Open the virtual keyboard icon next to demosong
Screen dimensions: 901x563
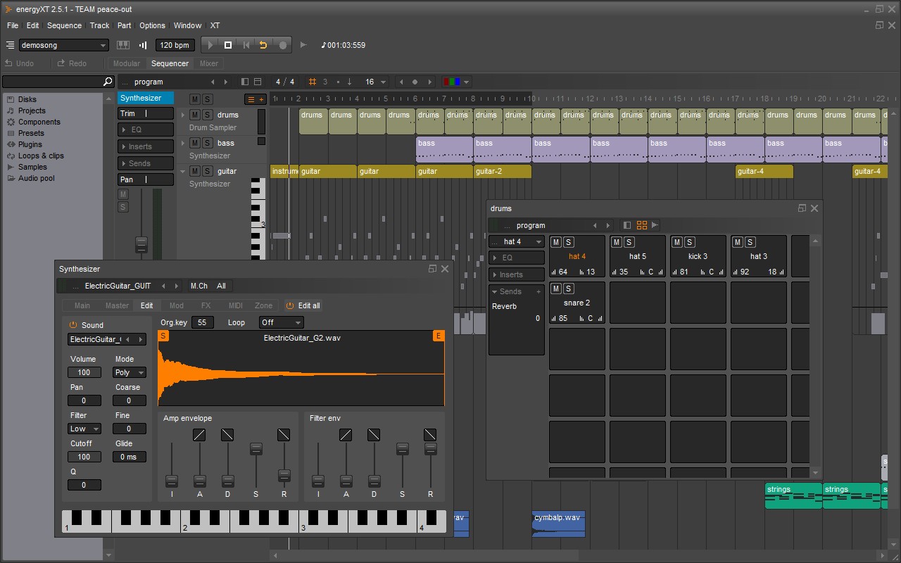pos(124,45)
